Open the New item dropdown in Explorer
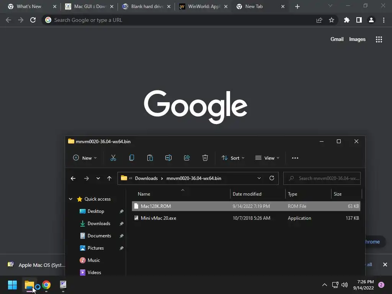 85,158
